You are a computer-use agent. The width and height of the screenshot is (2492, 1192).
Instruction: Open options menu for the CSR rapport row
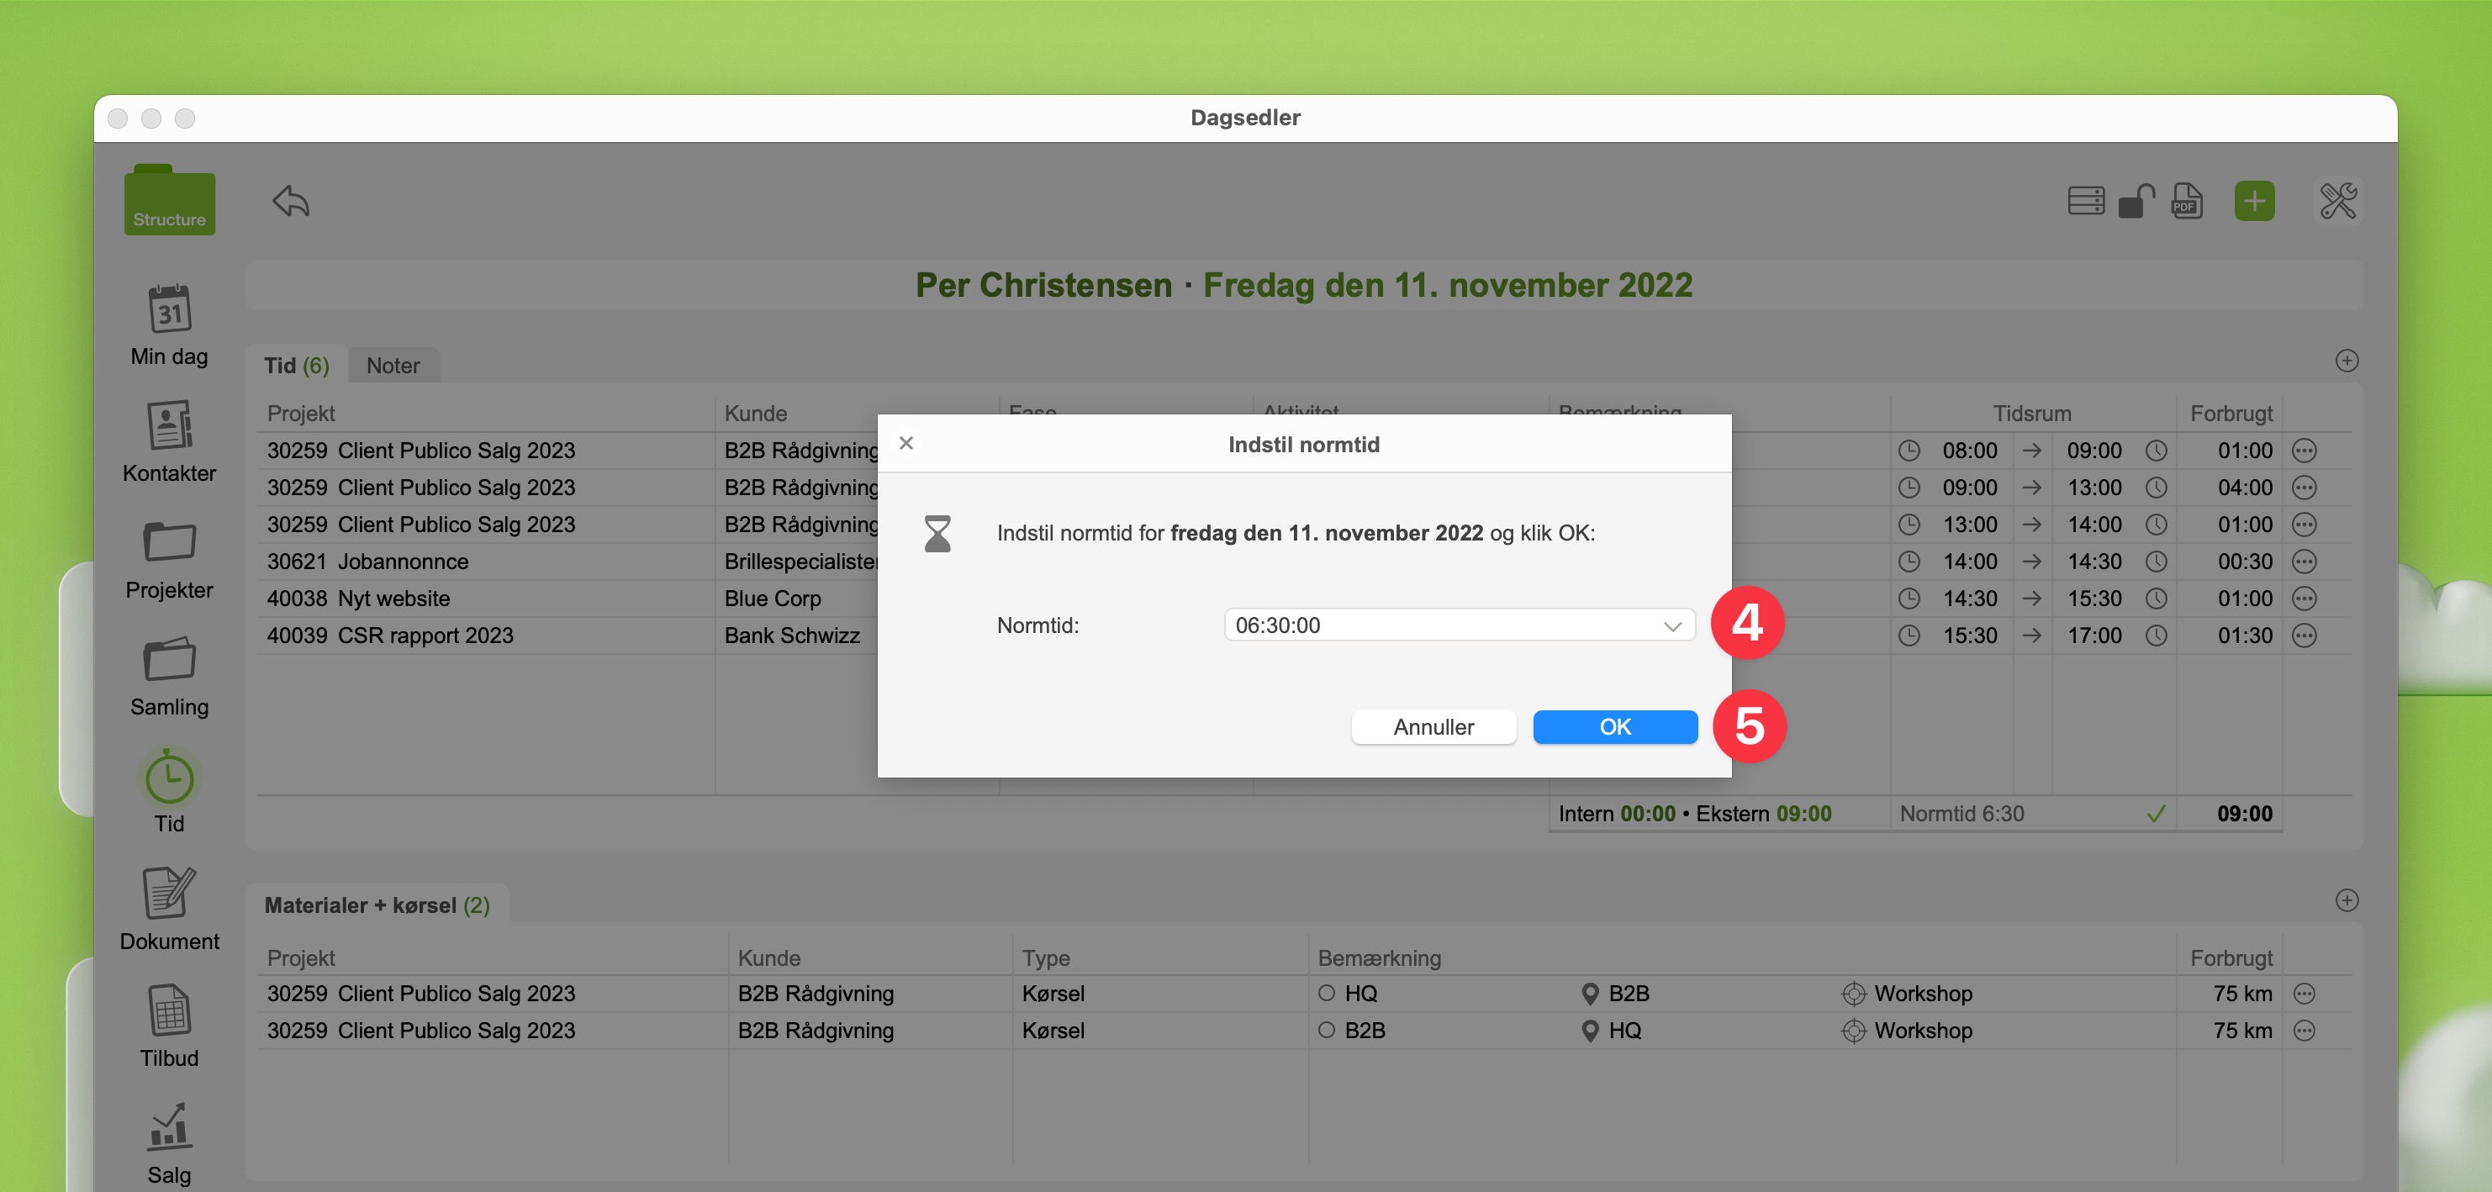(2305, 636)
